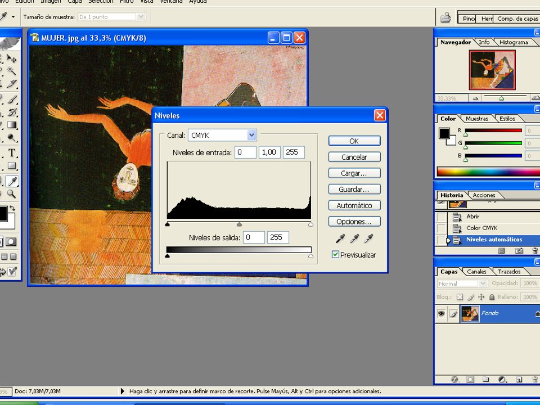Create a new layer in Capas

click(519, 380)
